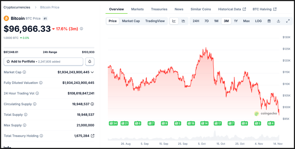
Task: Open the Markets tab
Action: (137, 9)
